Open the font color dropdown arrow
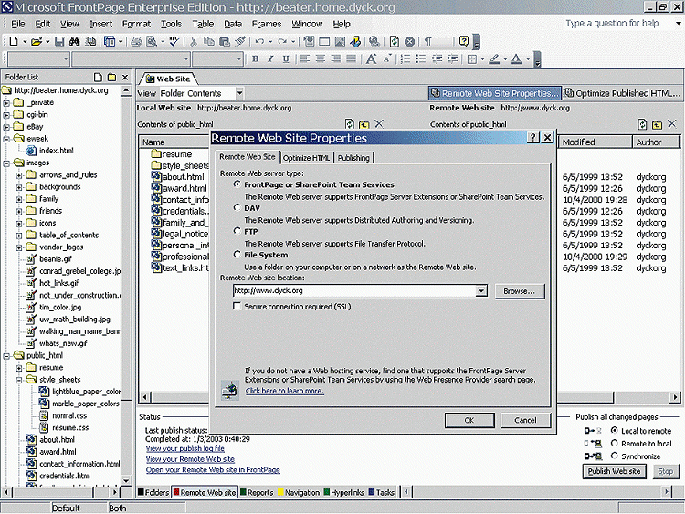The height and width of the screenshot is (514, 685). click(528, 59)
